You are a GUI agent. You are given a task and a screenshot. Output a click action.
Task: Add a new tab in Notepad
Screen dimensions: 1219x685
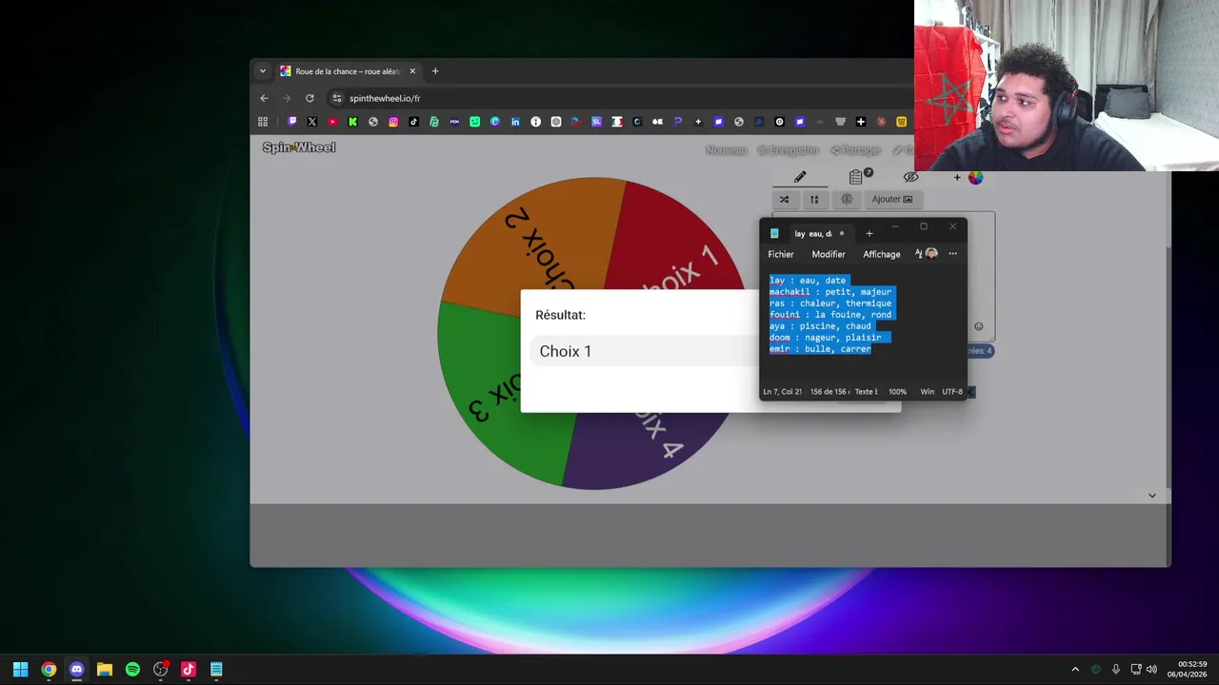869,234
